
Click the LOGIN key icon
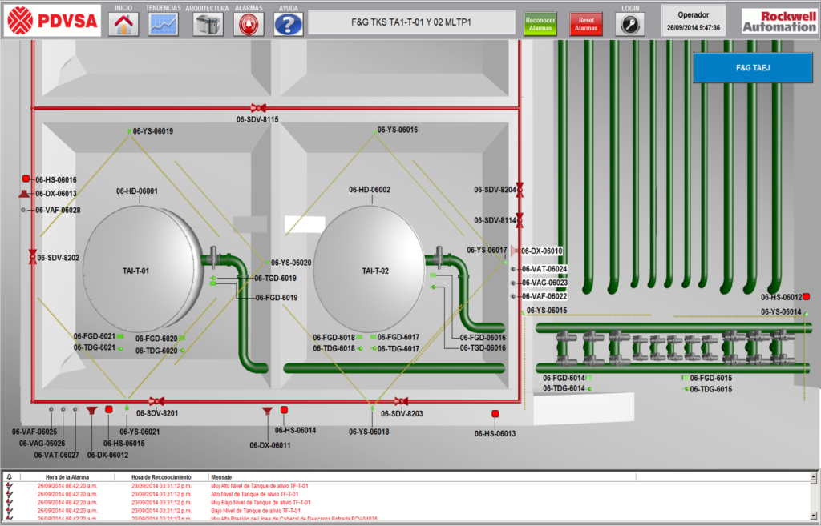[x=629, y=24]
